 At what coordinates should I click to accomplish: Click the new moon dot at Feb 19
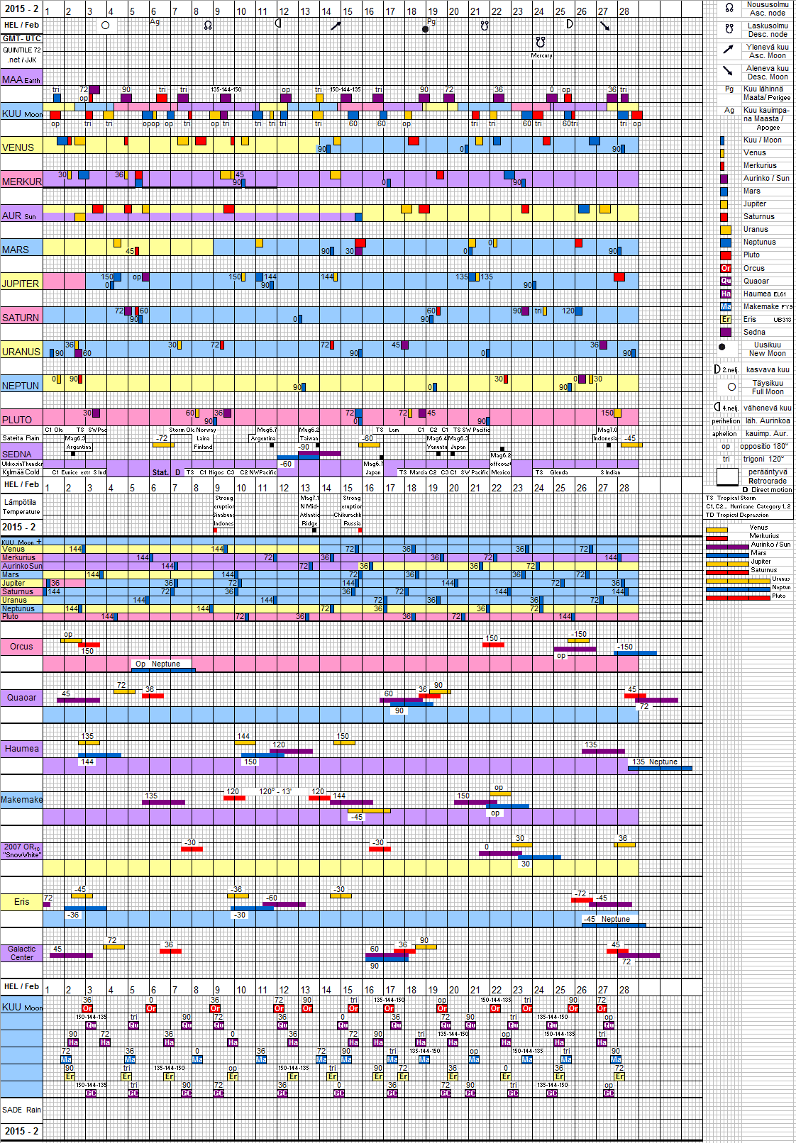point(425,29)
